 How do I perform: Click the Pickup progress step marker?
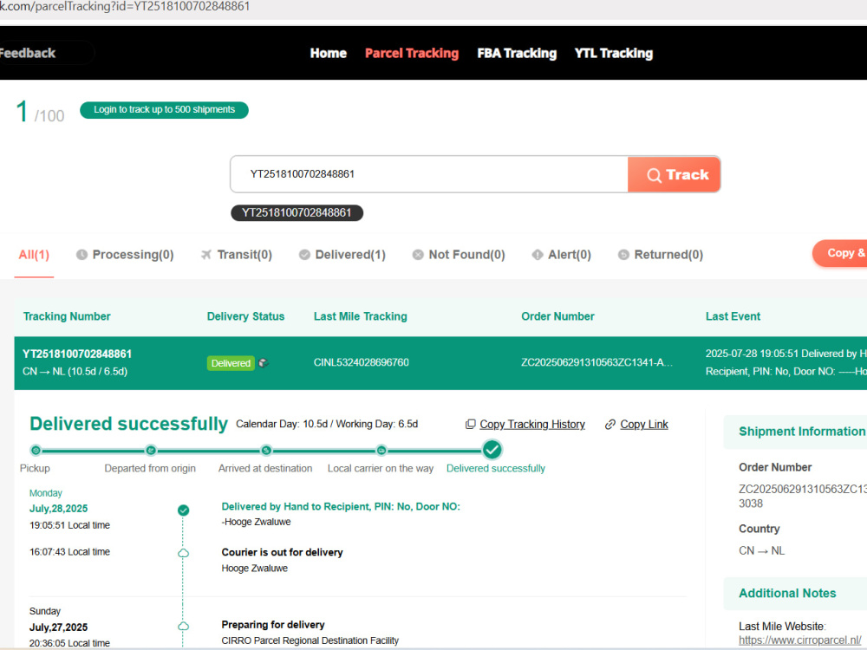[x=36, y=451]
